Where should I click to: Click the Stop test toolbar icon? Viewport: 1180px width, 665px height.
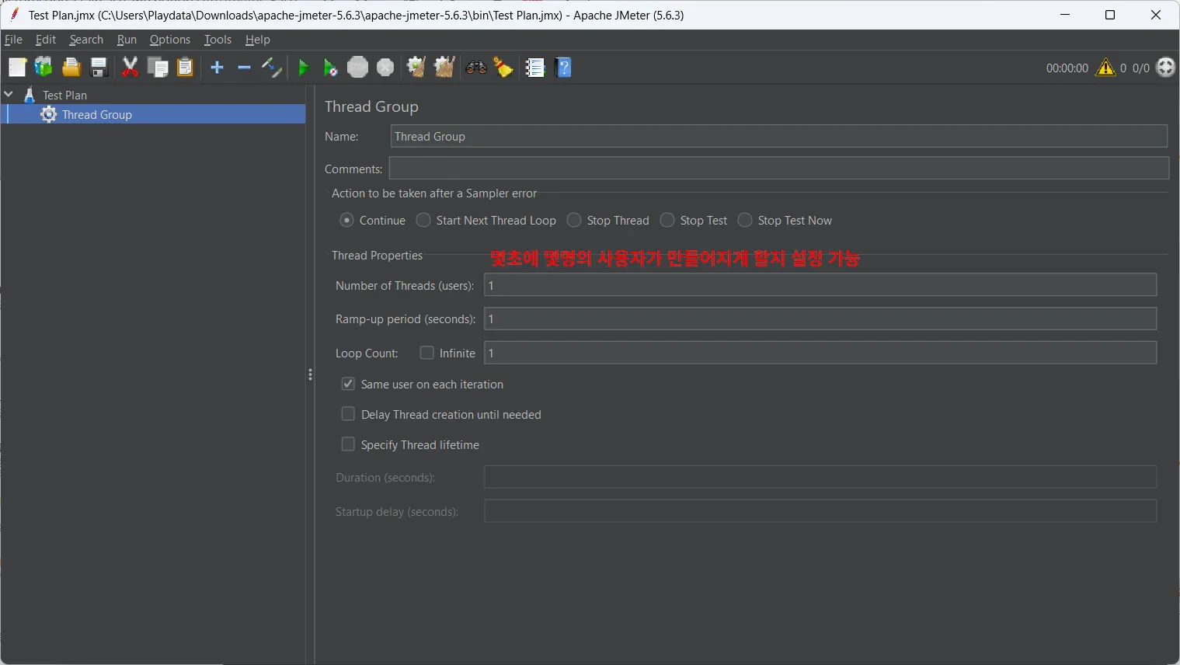(357, 68)
